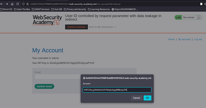This screenshot has width=206, height=108.
Task: View site info via padlock icon
Action: pos(27,4)
